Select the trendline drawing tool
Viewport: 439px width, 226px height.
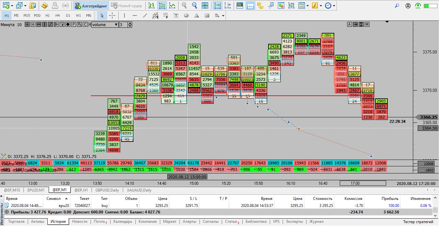click(145, 15)
